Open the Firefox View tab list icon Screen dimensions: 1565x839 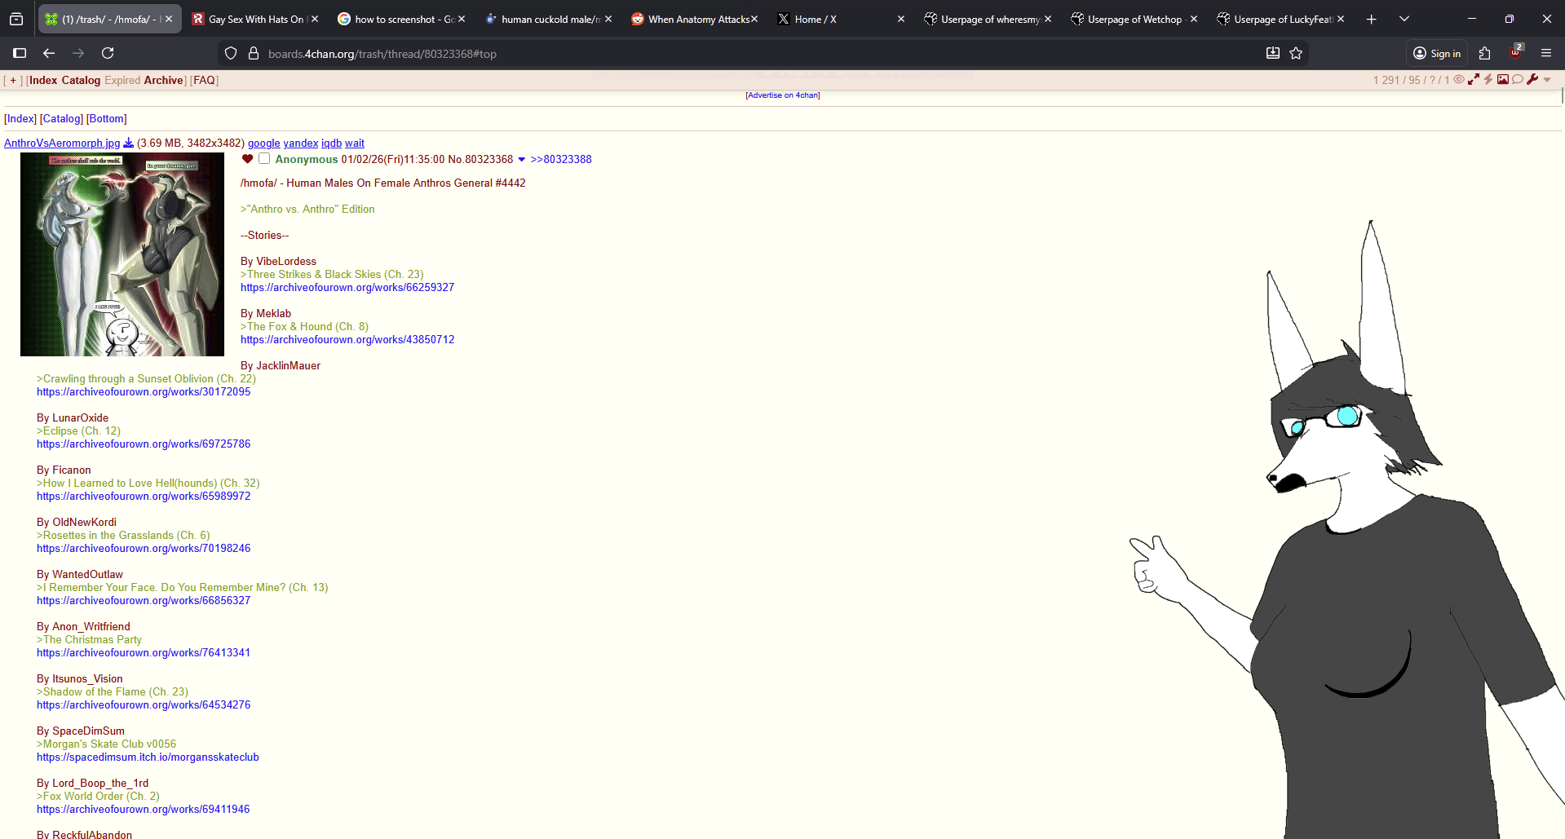point(16,19)
